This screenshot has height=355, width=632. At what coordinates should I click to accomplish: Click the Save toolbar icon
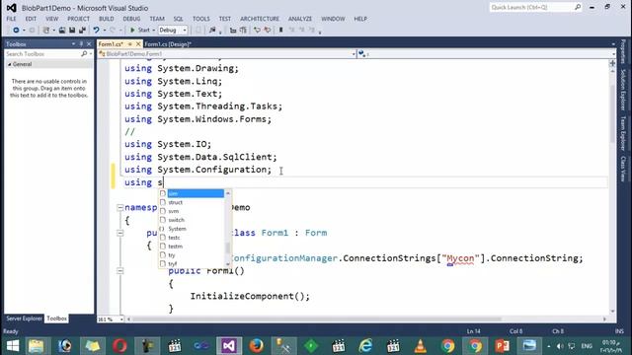click(72, 31)
